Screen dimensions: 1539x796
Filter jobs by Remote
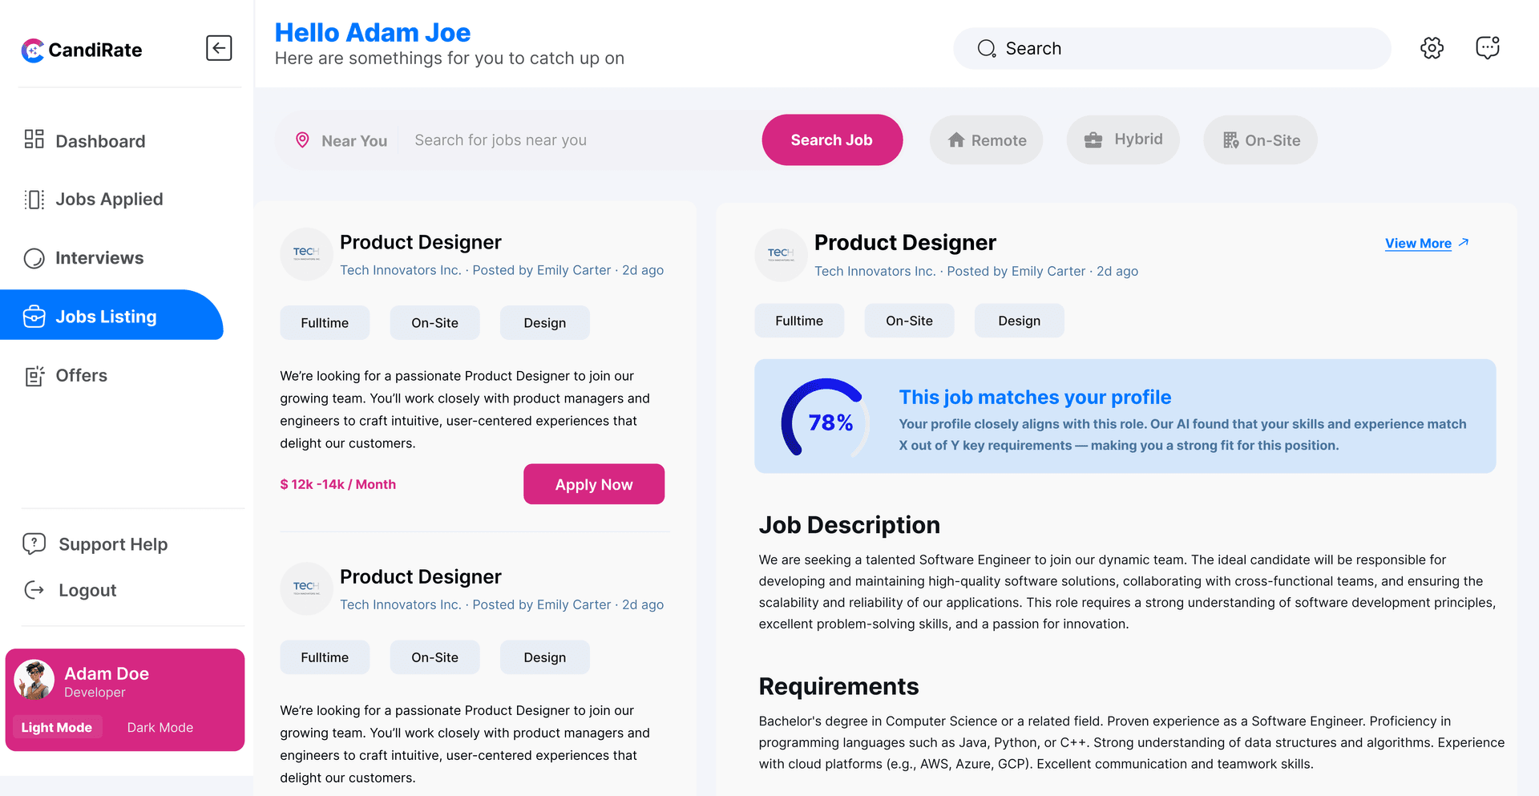[x=986, y=139]
